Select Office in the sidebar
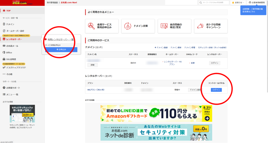This screenshot has height=143, width=268. click(x=9, y=53)
